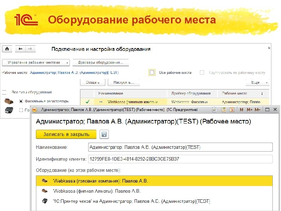The height and width of the screenshot is (211, 281).
Task: Open Драйверы оборудования button
Action: [x=101, y=63]
